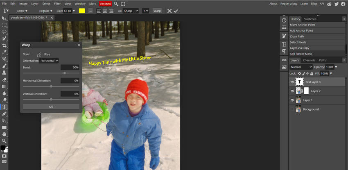Select the Path Select tool
348x170 pixels.
tap(4, 120)
